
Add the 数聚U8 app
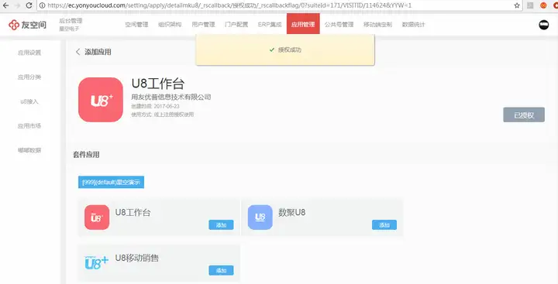click(x=384, y=225)
